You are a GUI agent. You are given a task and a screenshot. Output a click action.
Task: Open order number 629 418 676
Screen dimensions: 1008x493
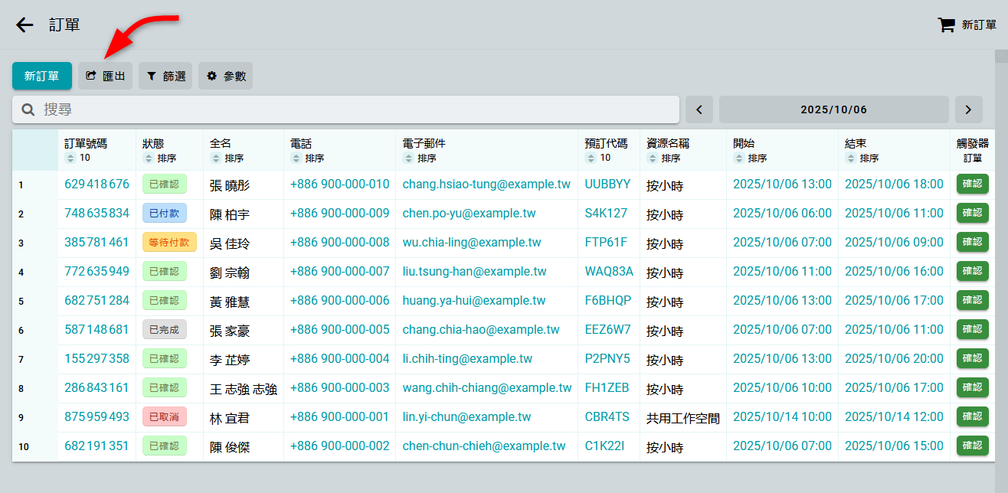click(97, 184)
